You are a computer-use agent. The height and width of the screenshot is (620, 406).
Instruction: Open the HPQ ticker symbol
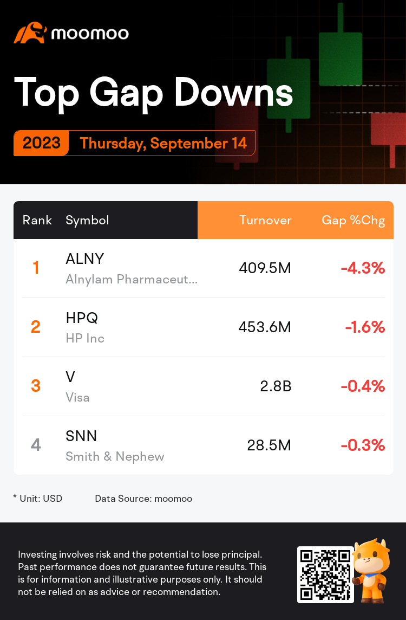point(82,318)
